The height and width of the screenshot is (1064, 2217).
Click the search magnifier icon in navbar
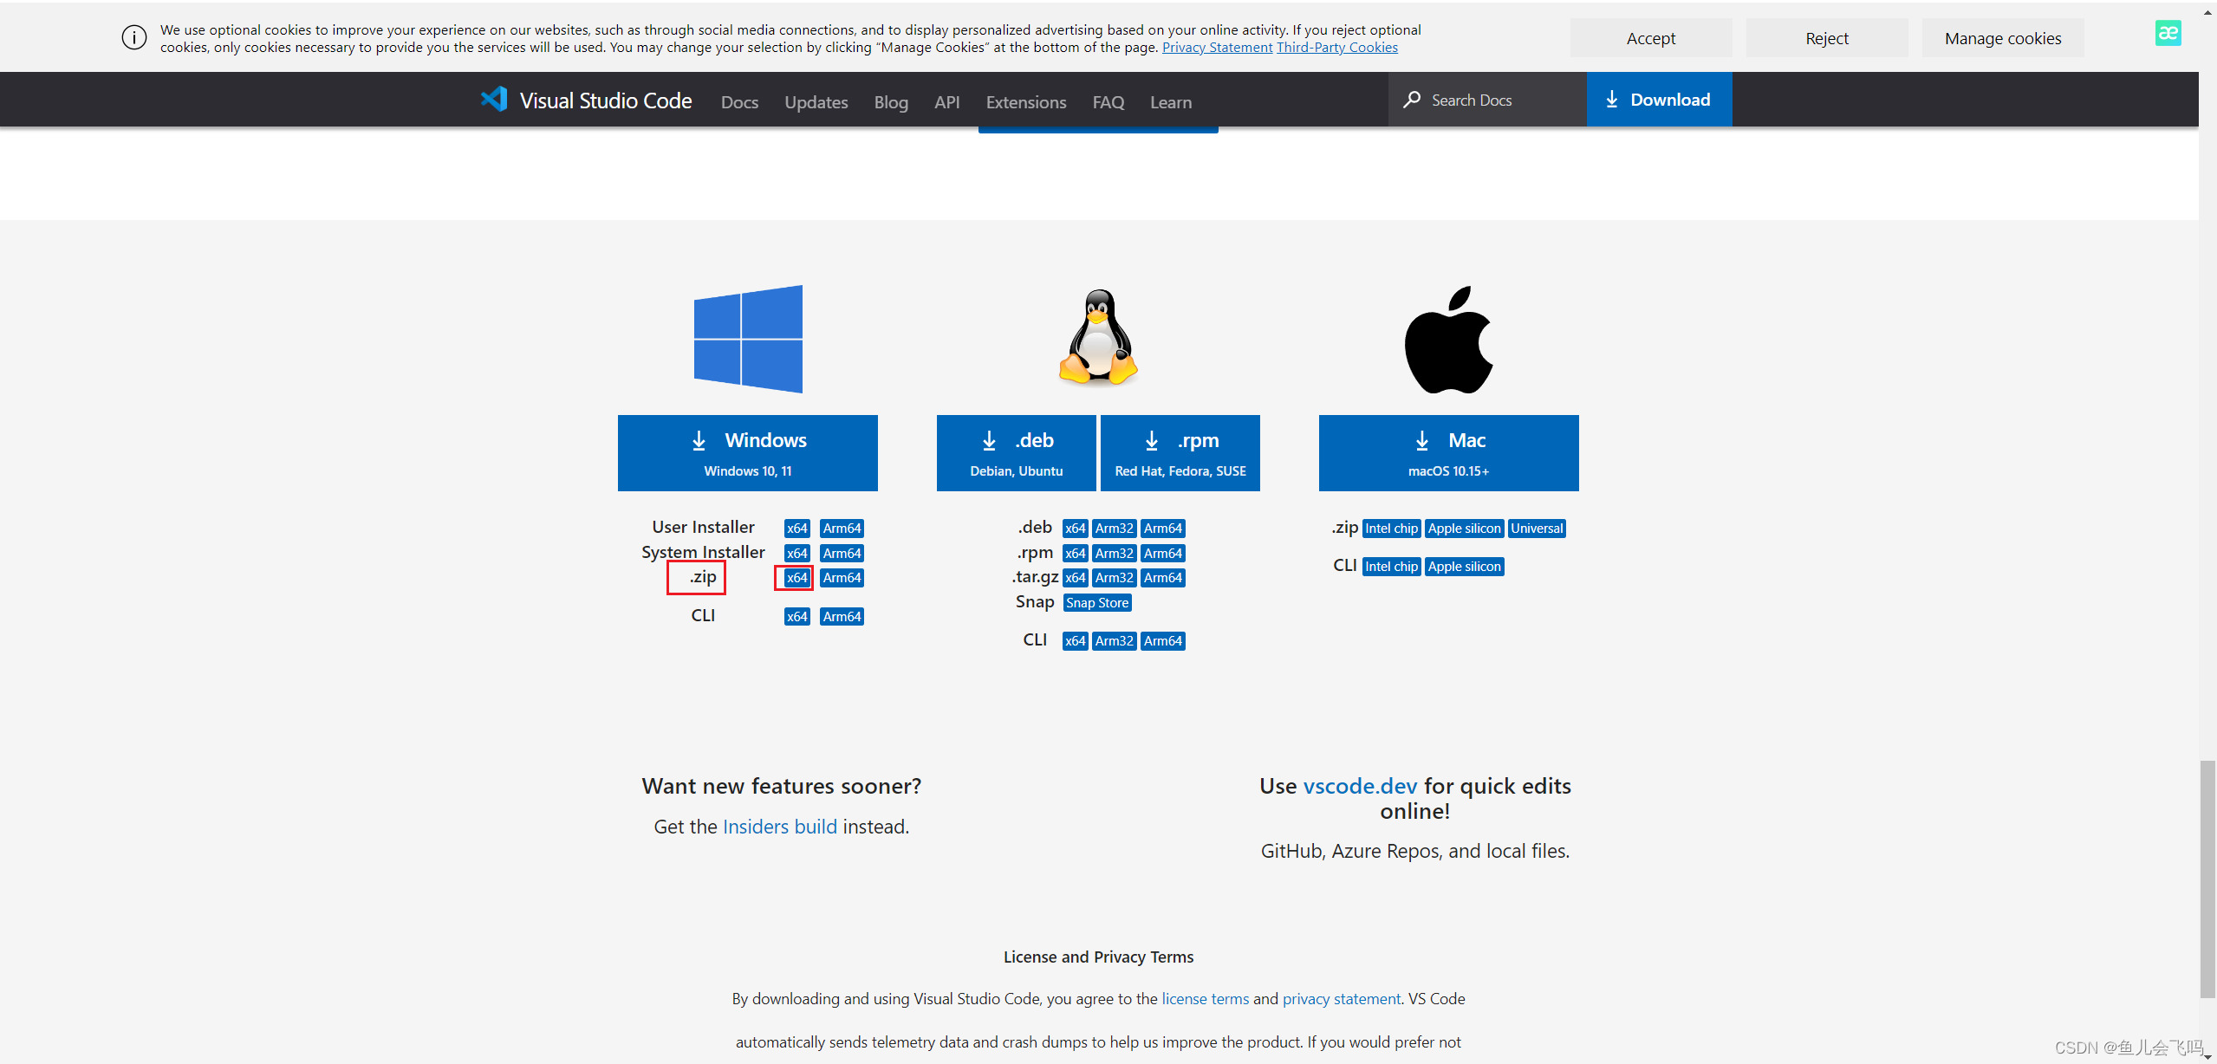coord(1412,100)
